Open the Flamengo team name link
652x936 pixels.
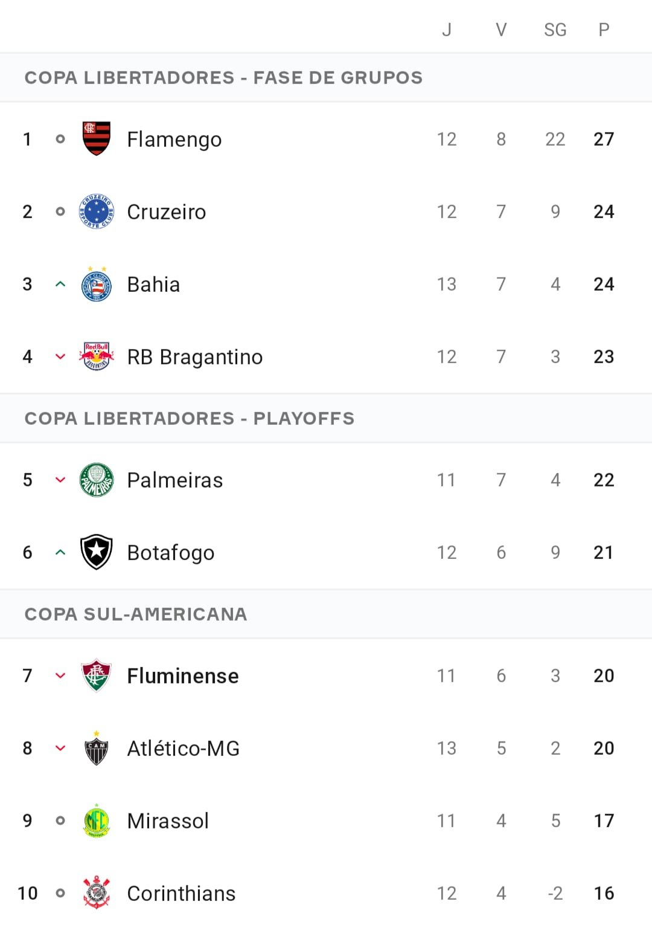(x=174, y=140)
